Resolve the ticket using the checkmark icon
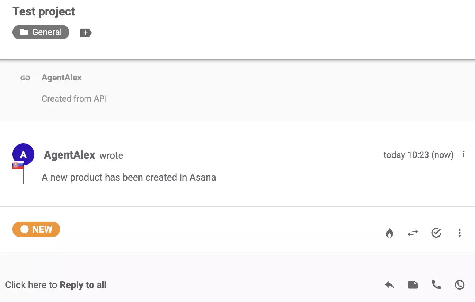The width and height of the screenshot is (475, 302). [x=436, y=233]
